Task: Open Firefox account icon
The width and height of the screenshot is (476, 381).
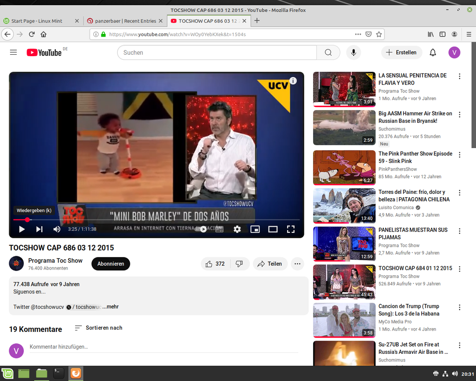Action: (x=455, y=34)
